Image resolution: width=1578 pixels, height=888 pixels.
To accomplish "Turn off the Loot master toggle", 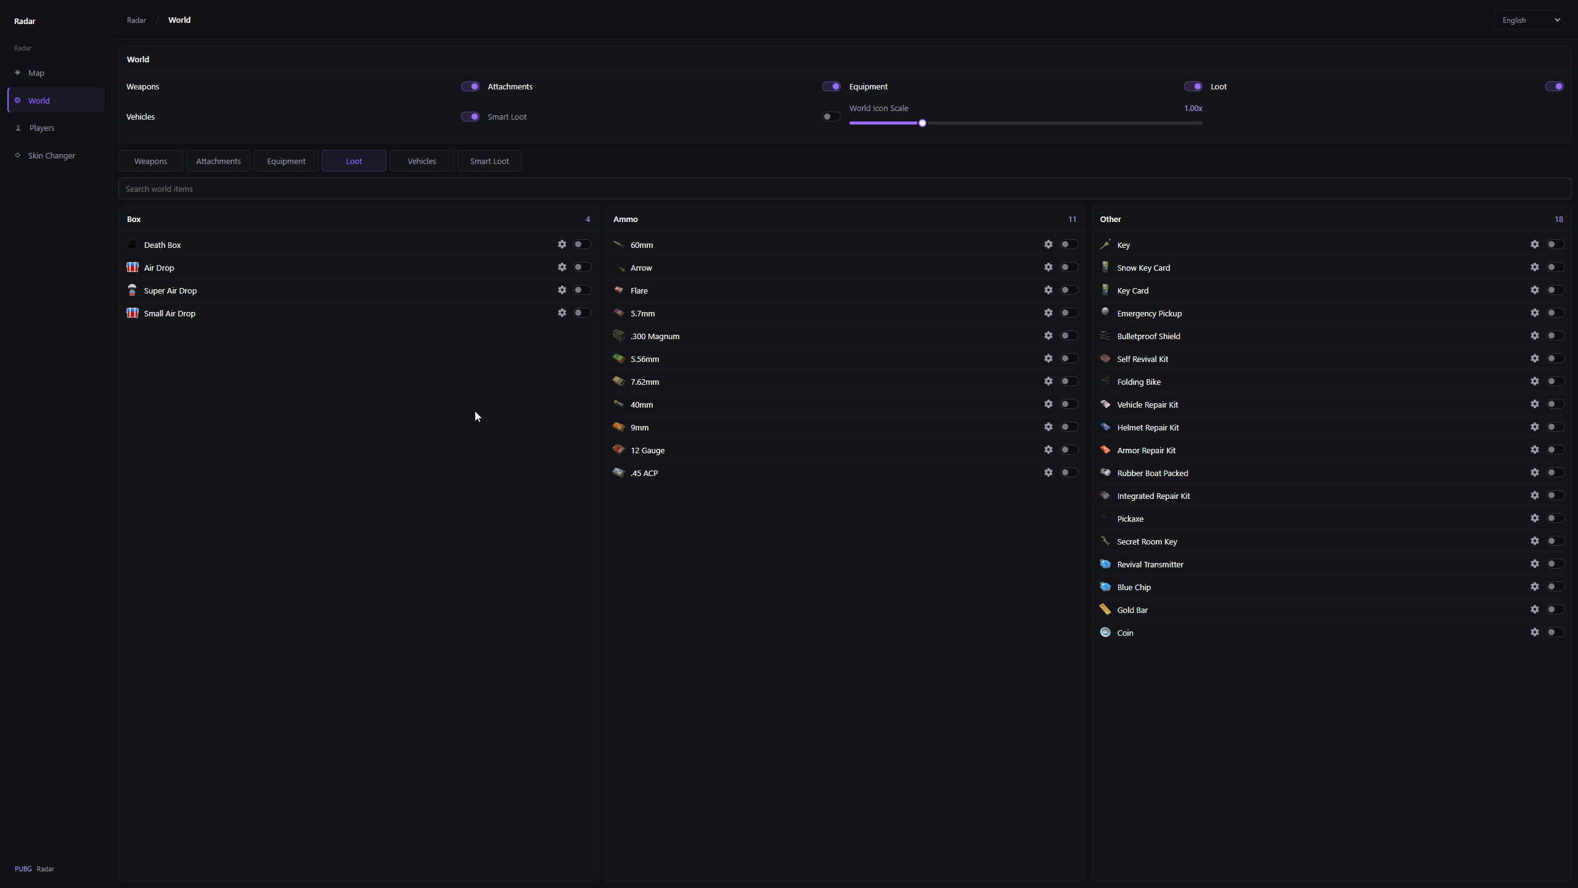I will point(1555,86).
